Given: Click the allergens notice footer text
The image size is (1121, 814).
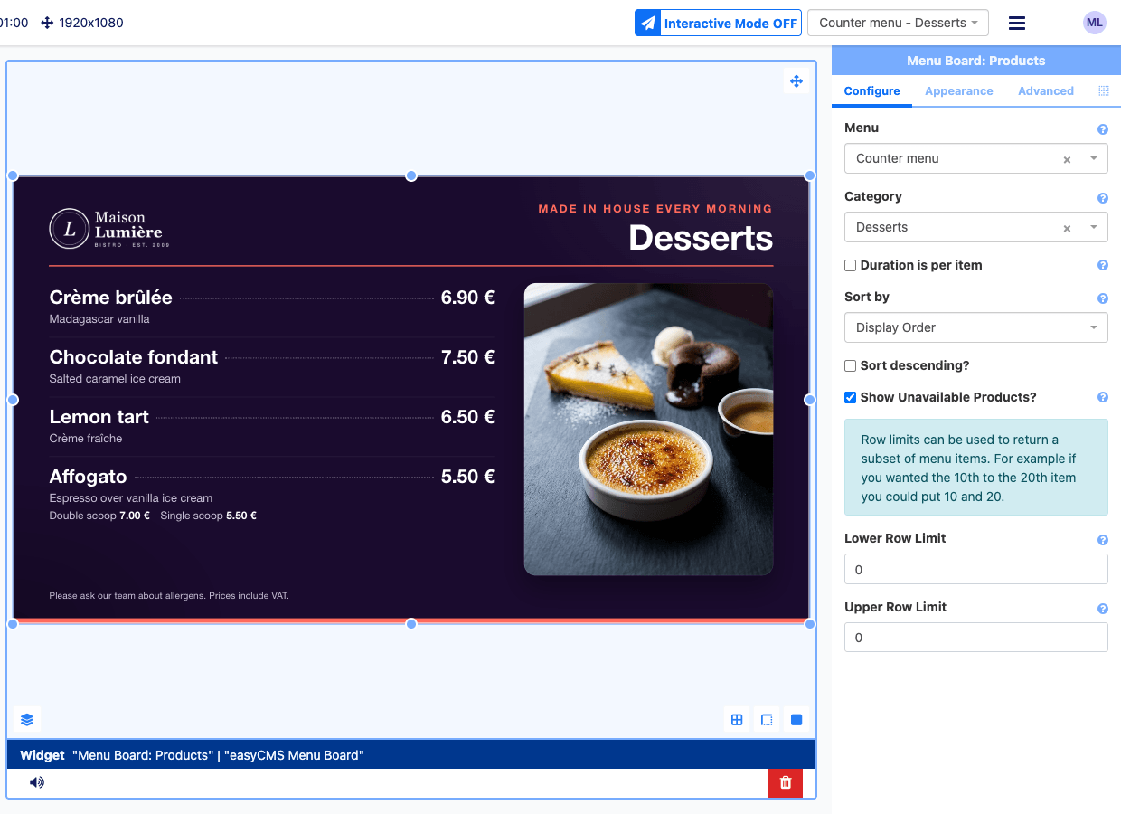Looking at the screenshot, I should (x=169, y=595).
